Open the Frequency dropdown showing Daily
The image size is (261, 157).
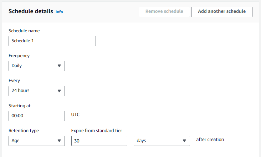point(37,66)
